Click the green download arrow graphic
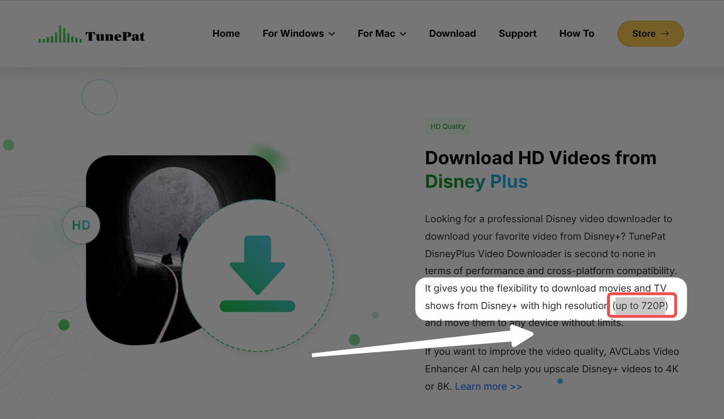The height and width of the screenshot is (419, 724). point(258,274)
